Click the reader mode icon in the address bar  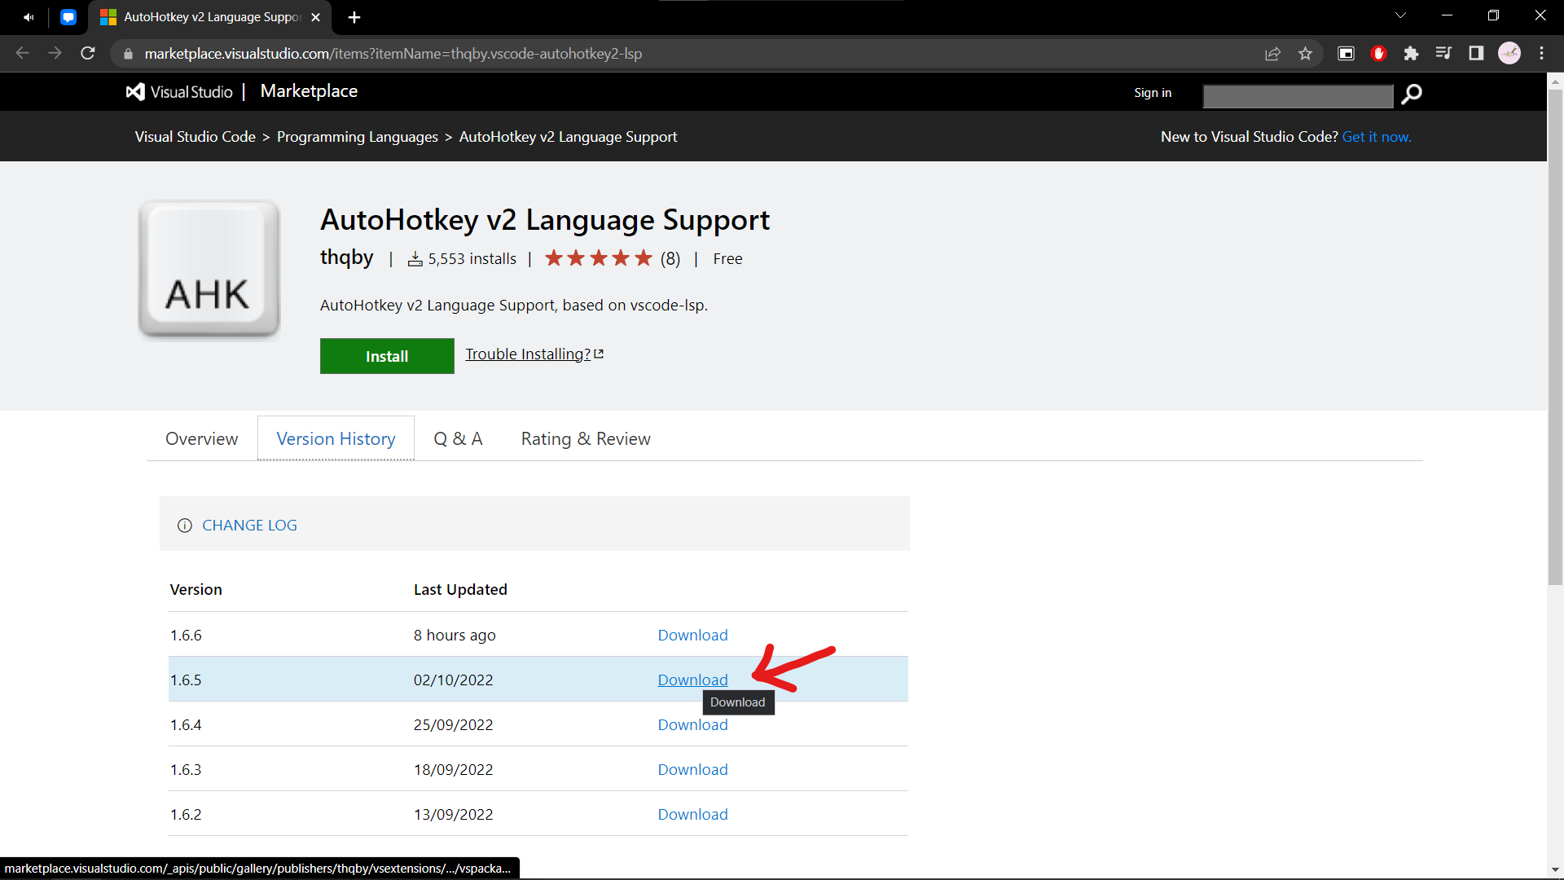(x=1345, y=53)
